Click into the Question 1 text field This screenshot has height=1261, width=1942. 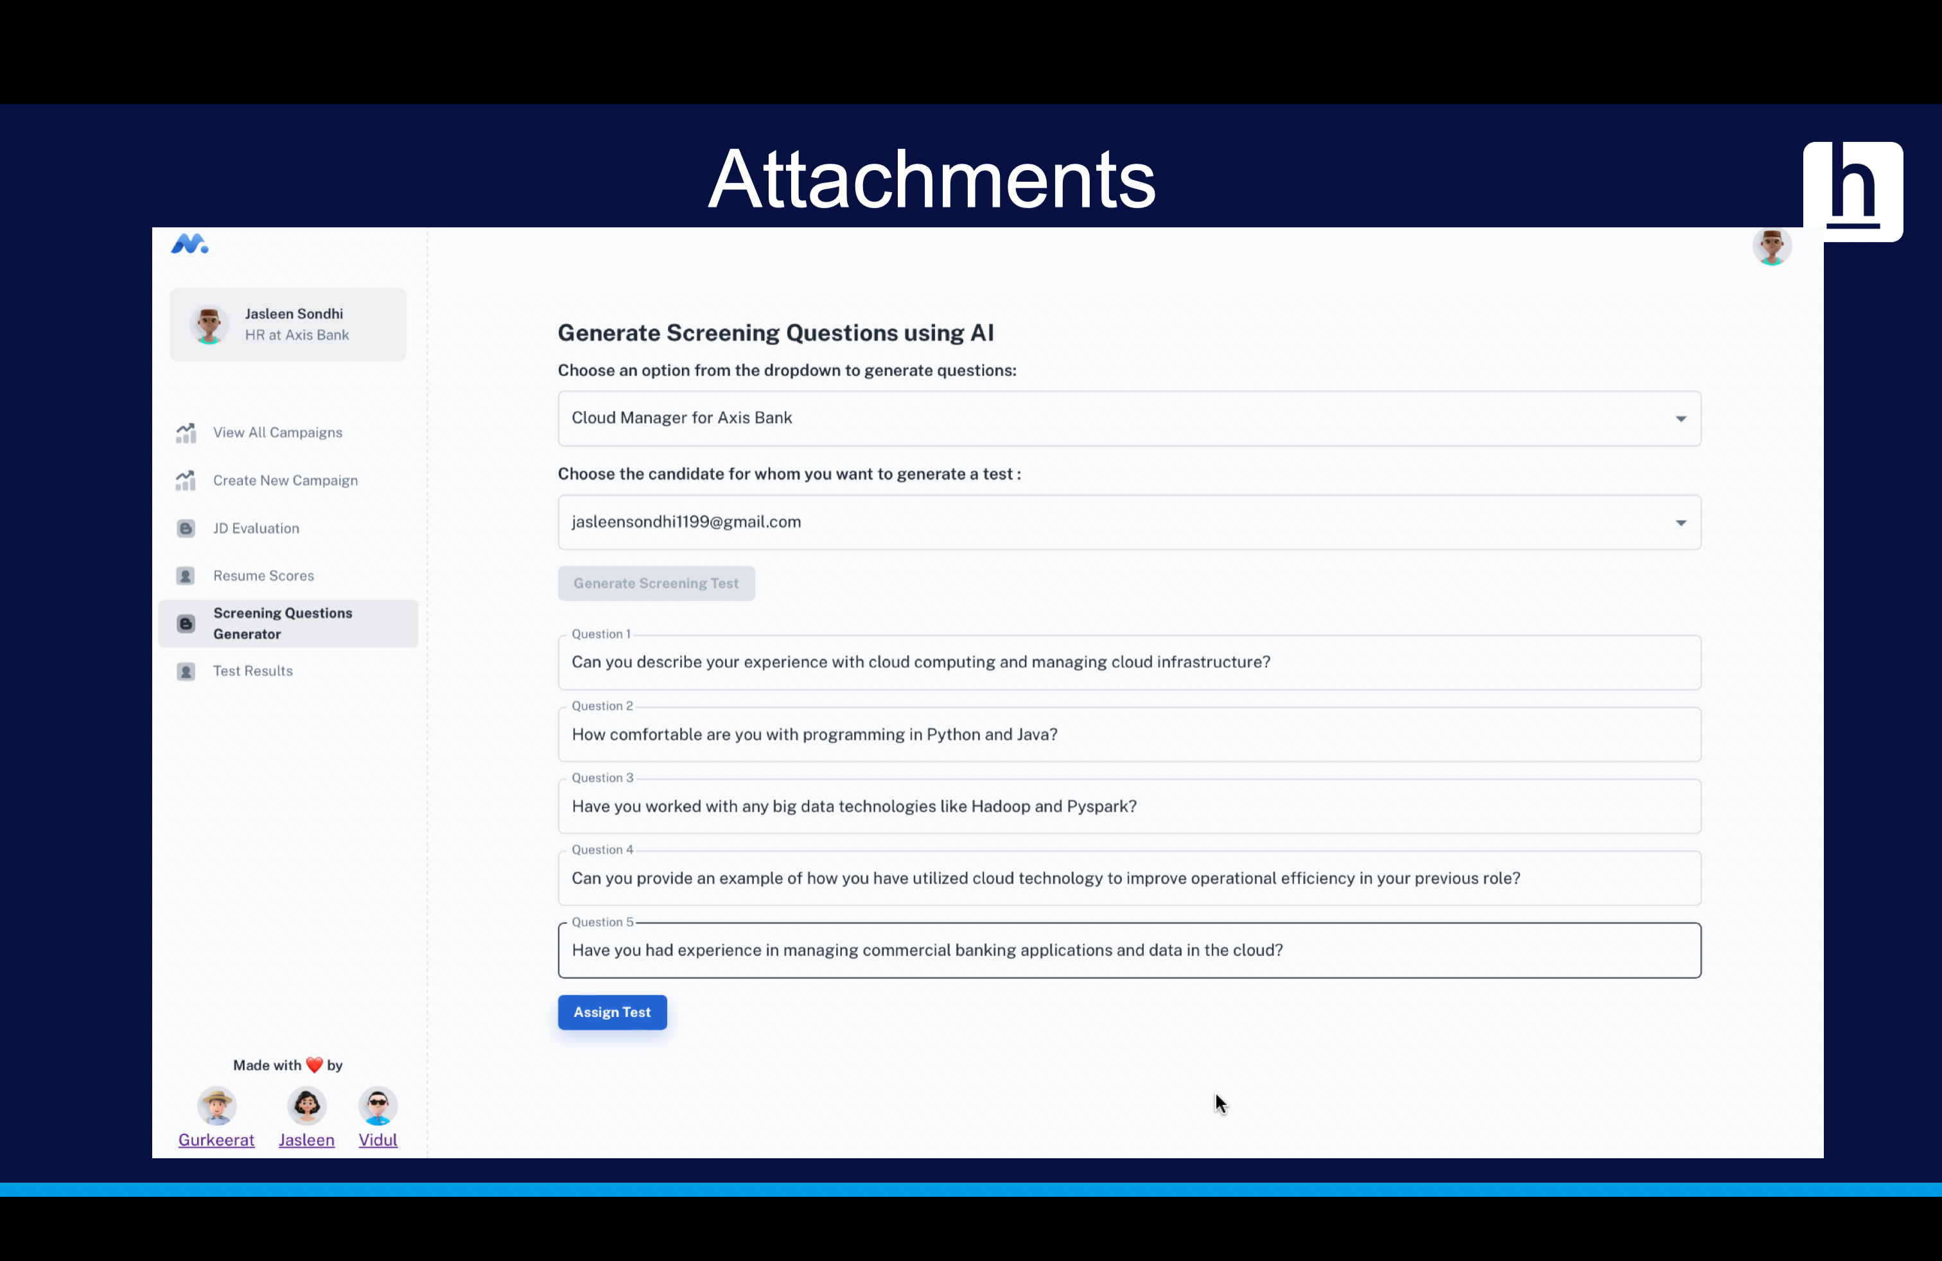tap(1129, 663)
